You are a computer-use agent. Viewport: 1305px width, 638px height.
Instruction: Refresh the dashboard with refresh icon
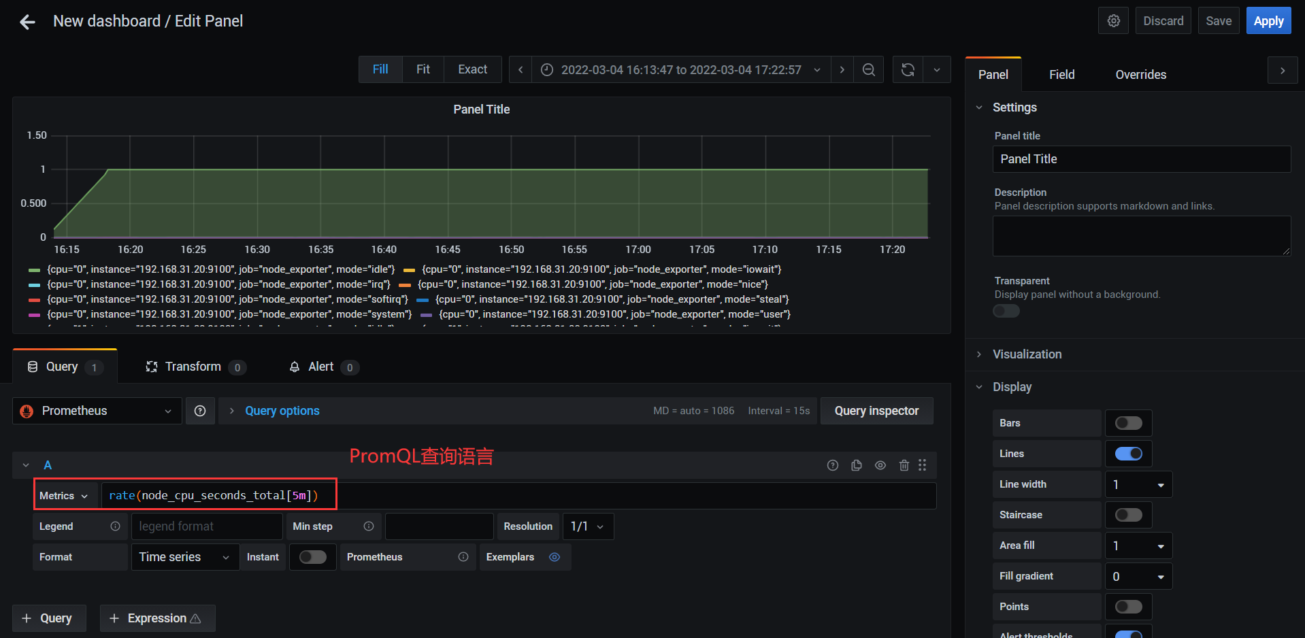(908, 69)
